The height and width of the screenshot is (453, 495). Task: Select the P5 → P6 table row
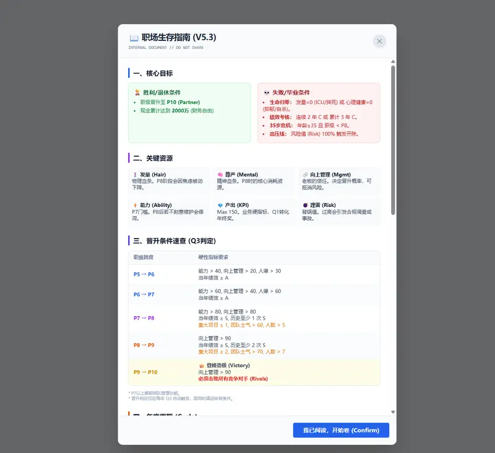point(247,273)
